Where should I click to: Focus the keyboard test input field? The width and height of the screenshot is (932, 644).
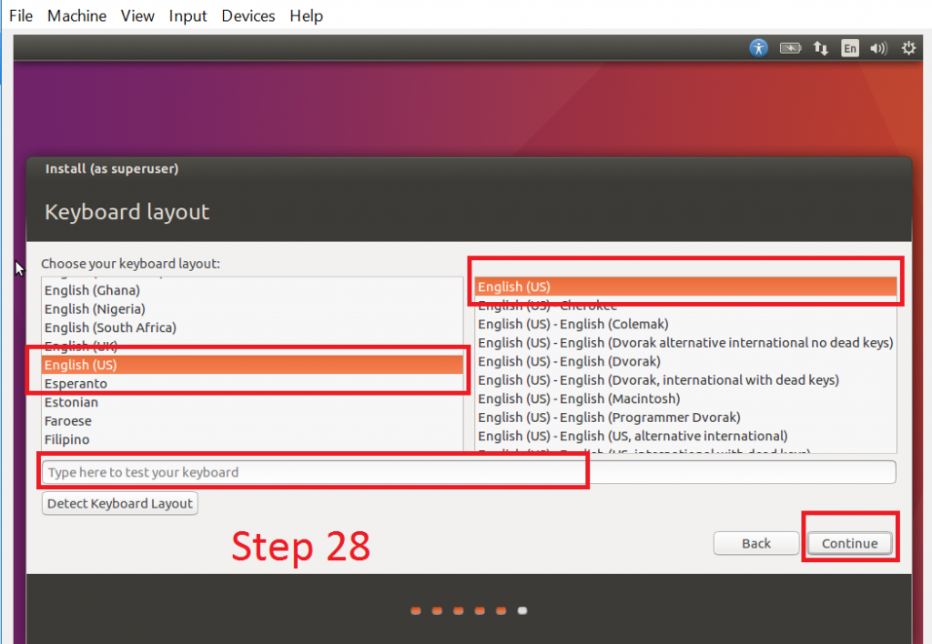[469, 472]
